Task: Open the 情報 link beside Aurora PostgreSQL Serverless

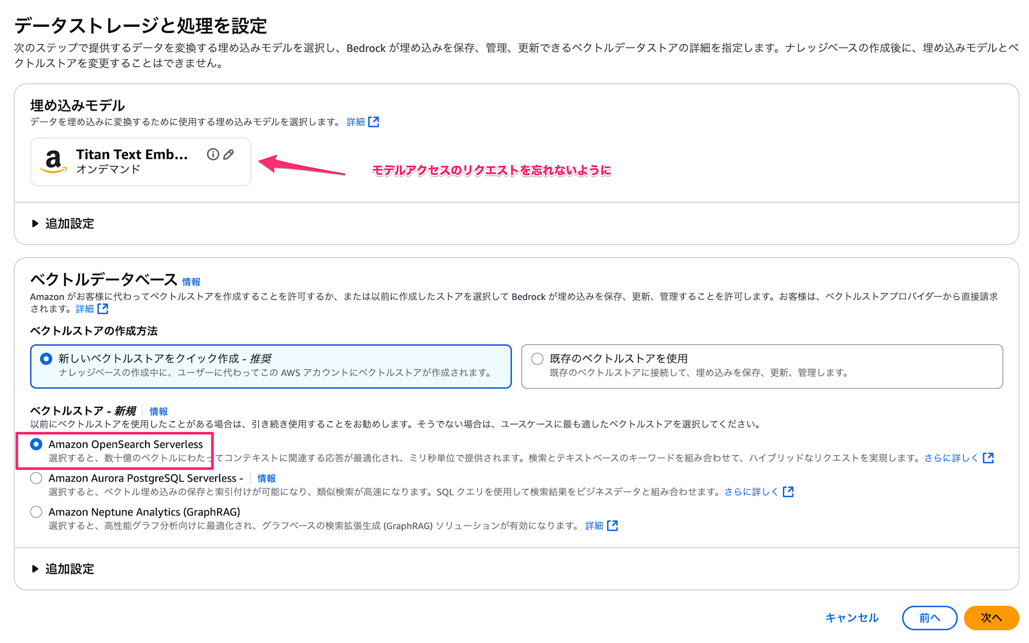Action: (x=267, y=478)
